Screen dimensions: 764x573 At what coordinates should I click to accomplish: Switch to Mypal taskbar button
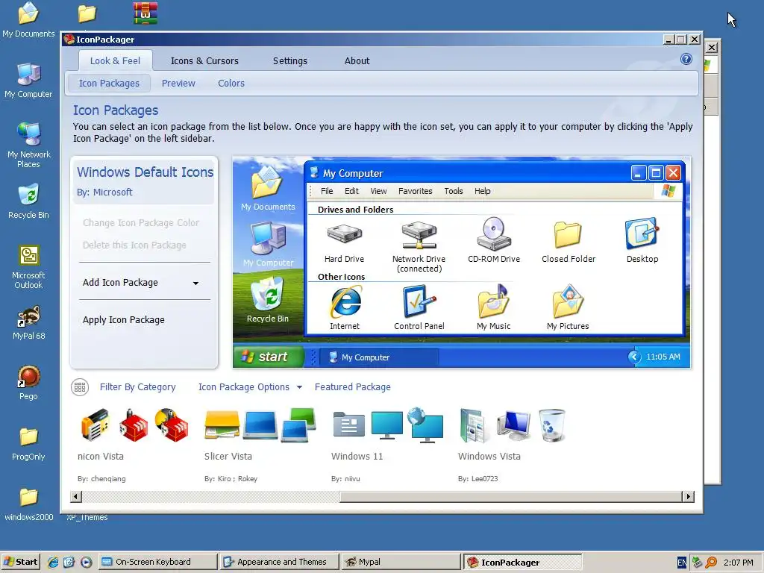[400, 562]
